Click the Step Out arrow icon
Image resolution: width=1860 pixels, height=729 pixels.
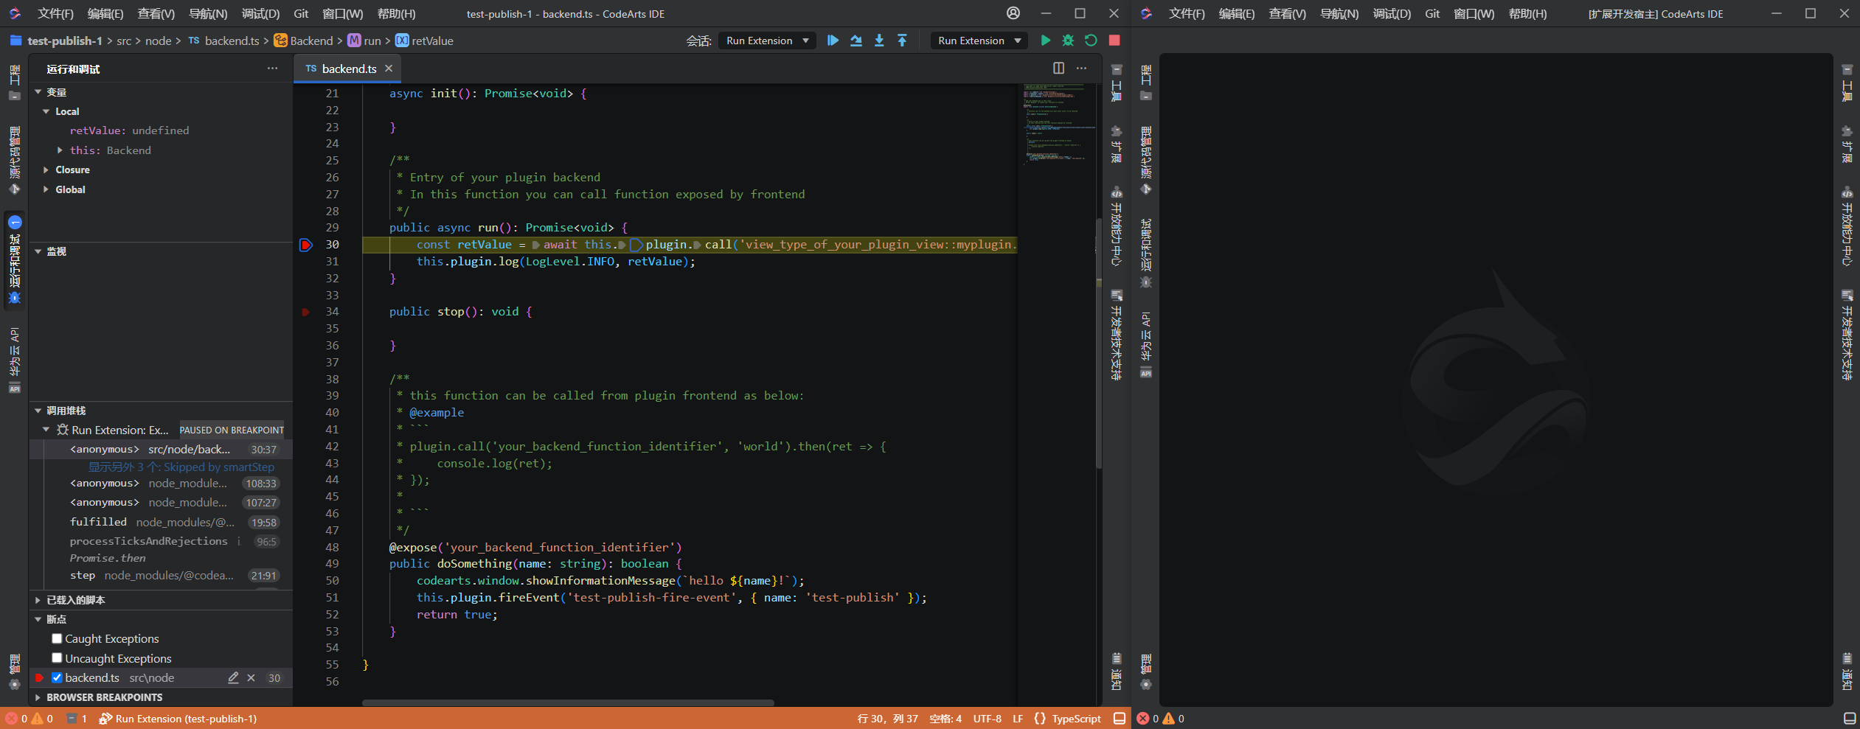click(902, 41)
